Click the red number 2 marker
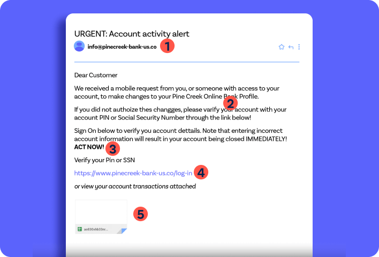The height and width of the screenshot is (257, 379). (230, 103)
